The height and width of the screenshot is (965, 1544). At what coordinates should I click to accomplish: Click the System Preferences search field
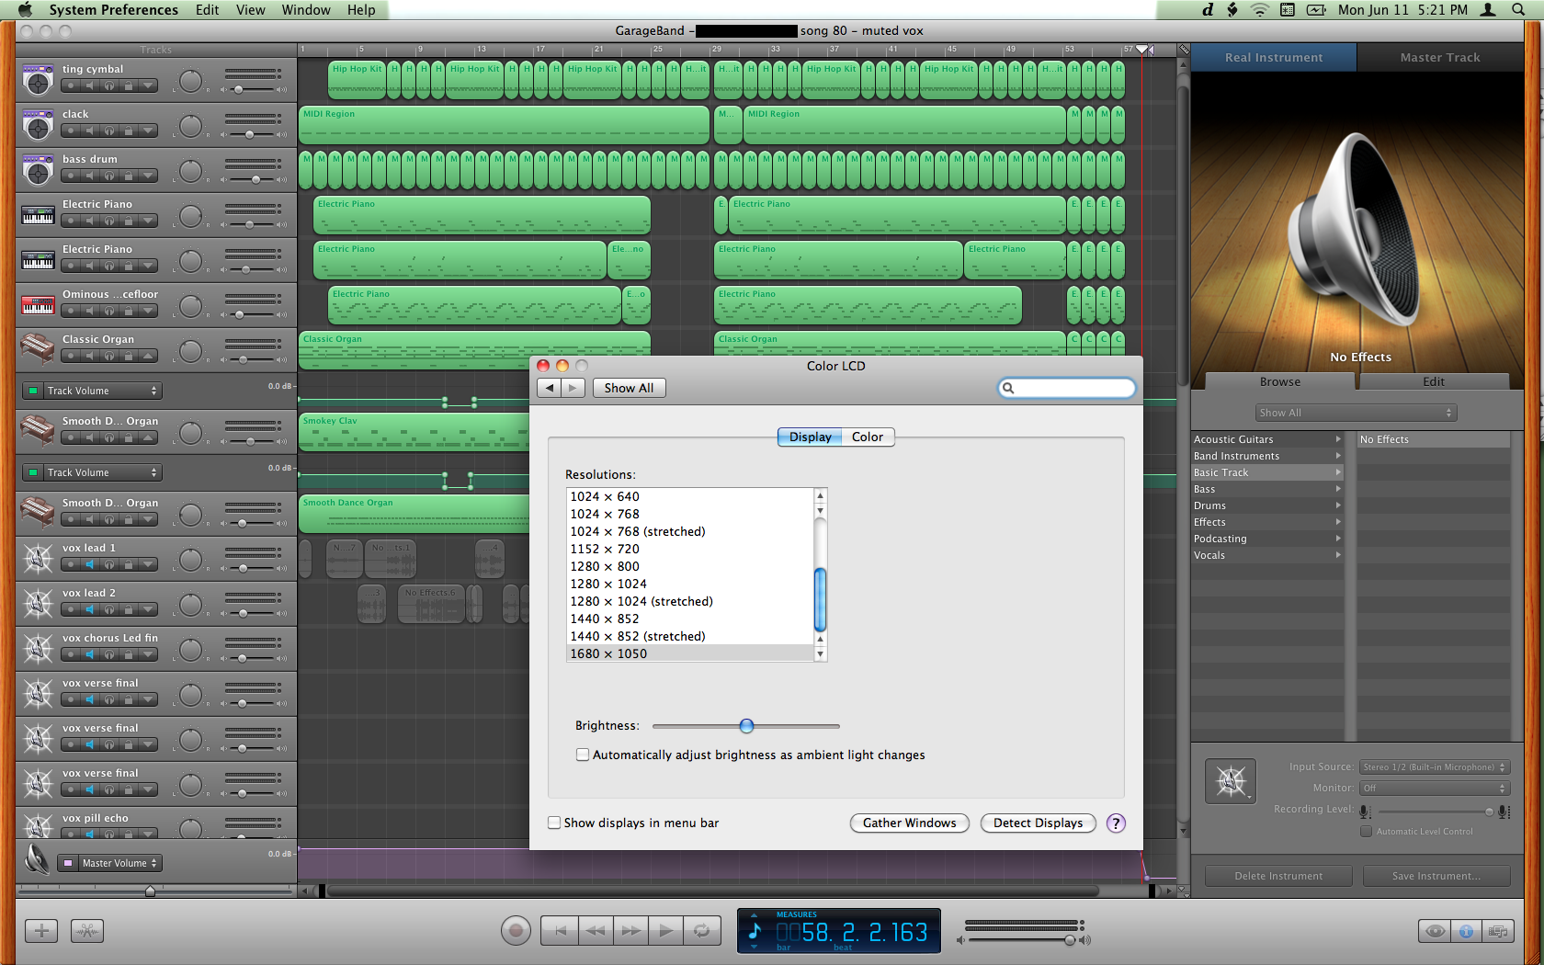[1067, 388]
